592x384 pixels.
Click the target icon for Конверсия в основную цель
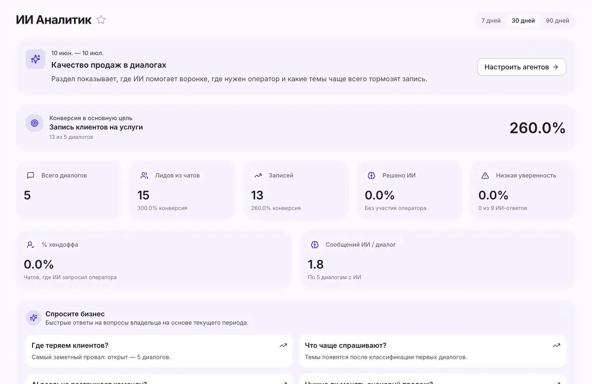(35, 123)
